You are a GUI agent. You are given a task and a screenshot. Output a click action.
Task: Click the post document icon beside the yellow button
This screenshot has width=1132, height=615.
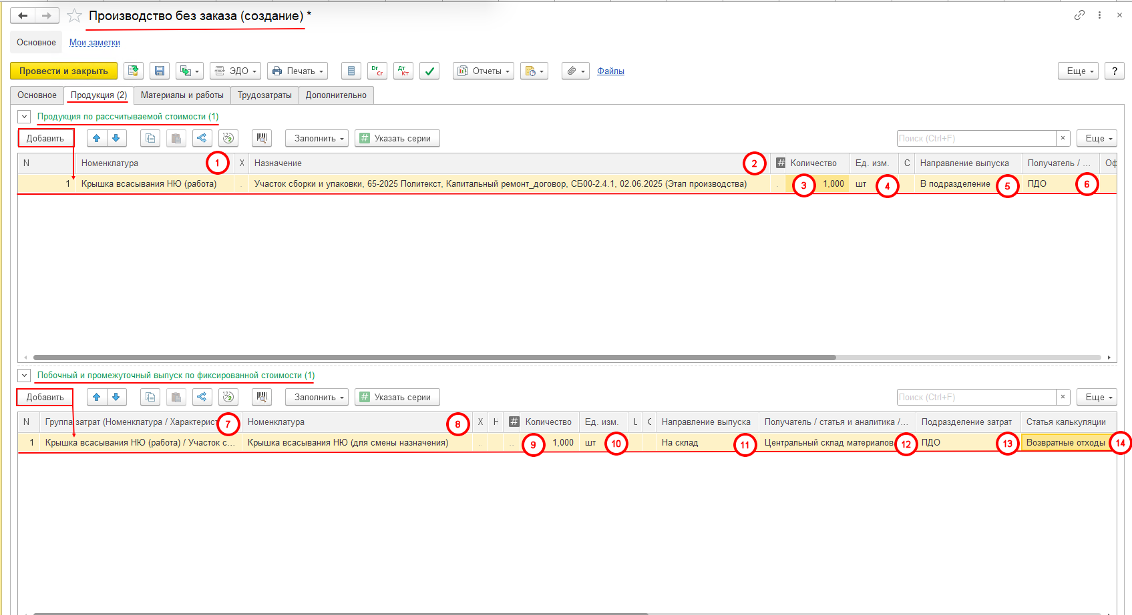134,71
